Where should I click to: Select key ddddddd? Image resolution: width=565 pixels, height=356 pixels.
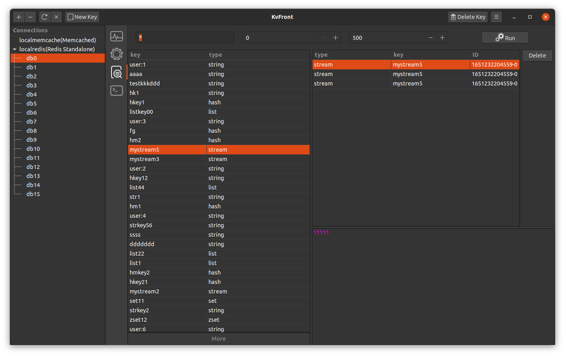pyautogui.click(x=219, y=244)
